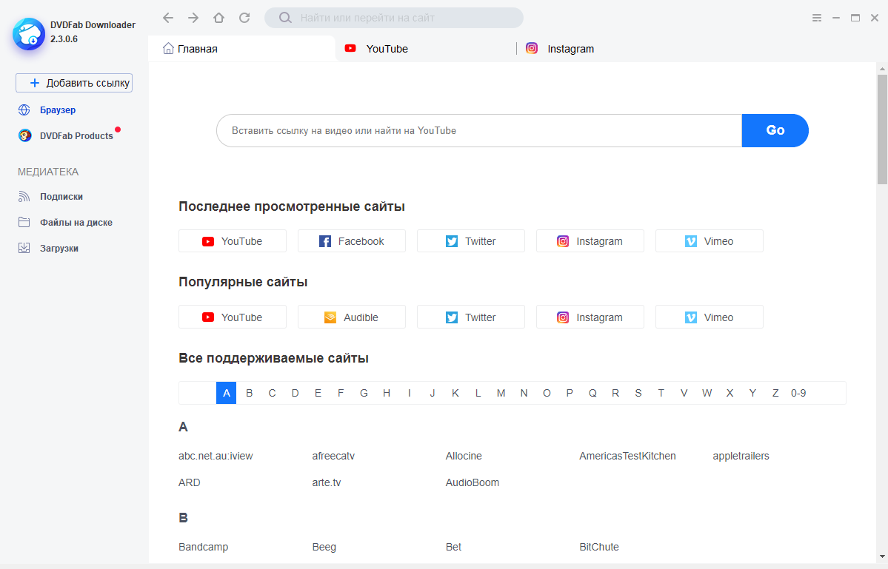Image resolution: width=888 pixels, height=569 pixels.
Task: Open Подписки in the sidebar
Action: (61, 197)
